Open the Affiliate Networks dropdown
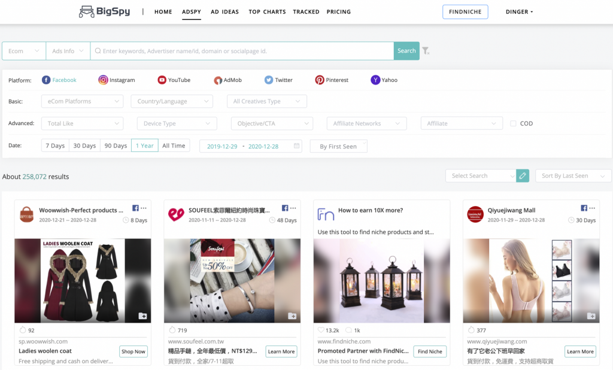This screenshot has height=370, width=613. click(367, 123)
